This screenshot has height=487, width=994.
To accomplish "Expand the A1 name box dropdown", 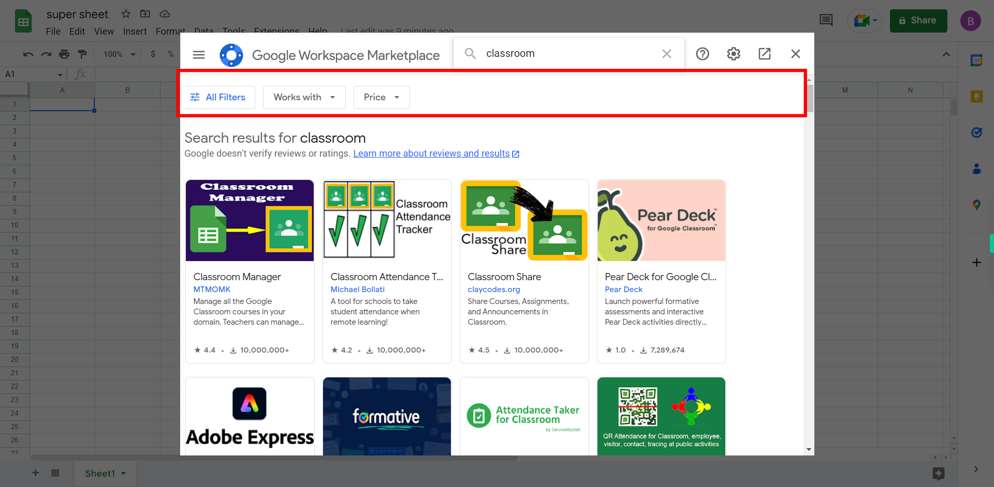I will point(60,75).
